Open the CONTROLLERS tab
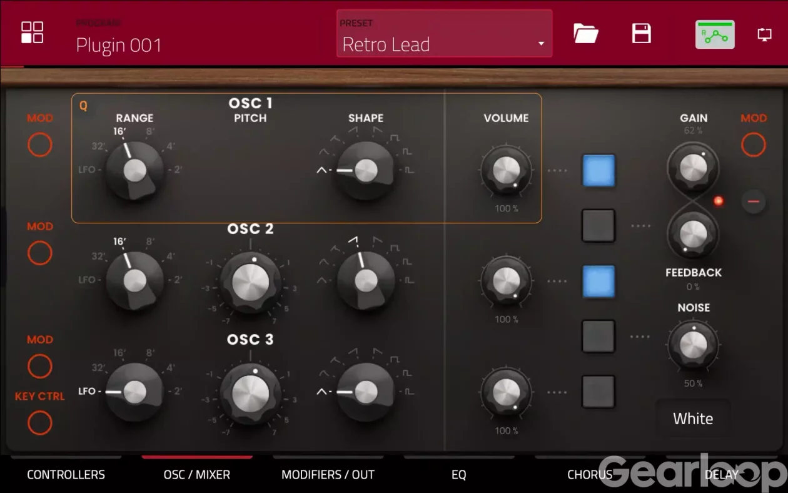 (x=66, y=474)
